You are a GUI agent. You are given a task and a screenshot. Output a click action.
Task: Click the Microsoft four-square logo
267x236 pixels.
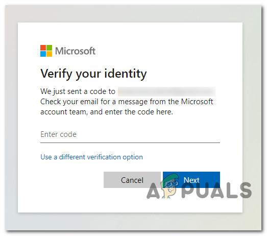tap(46, 51)
